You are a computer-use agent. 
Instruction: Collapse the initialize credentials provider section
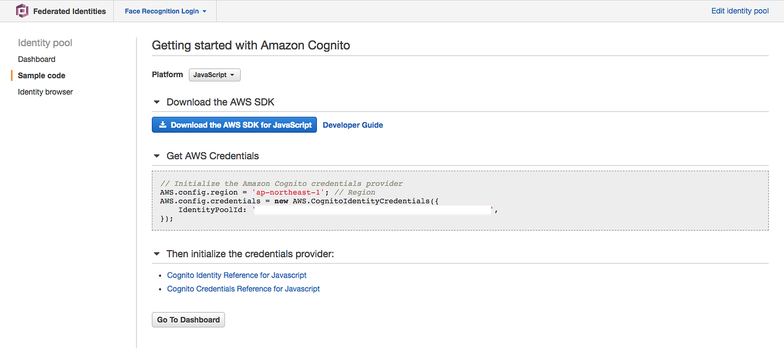(x=156, y=254)
